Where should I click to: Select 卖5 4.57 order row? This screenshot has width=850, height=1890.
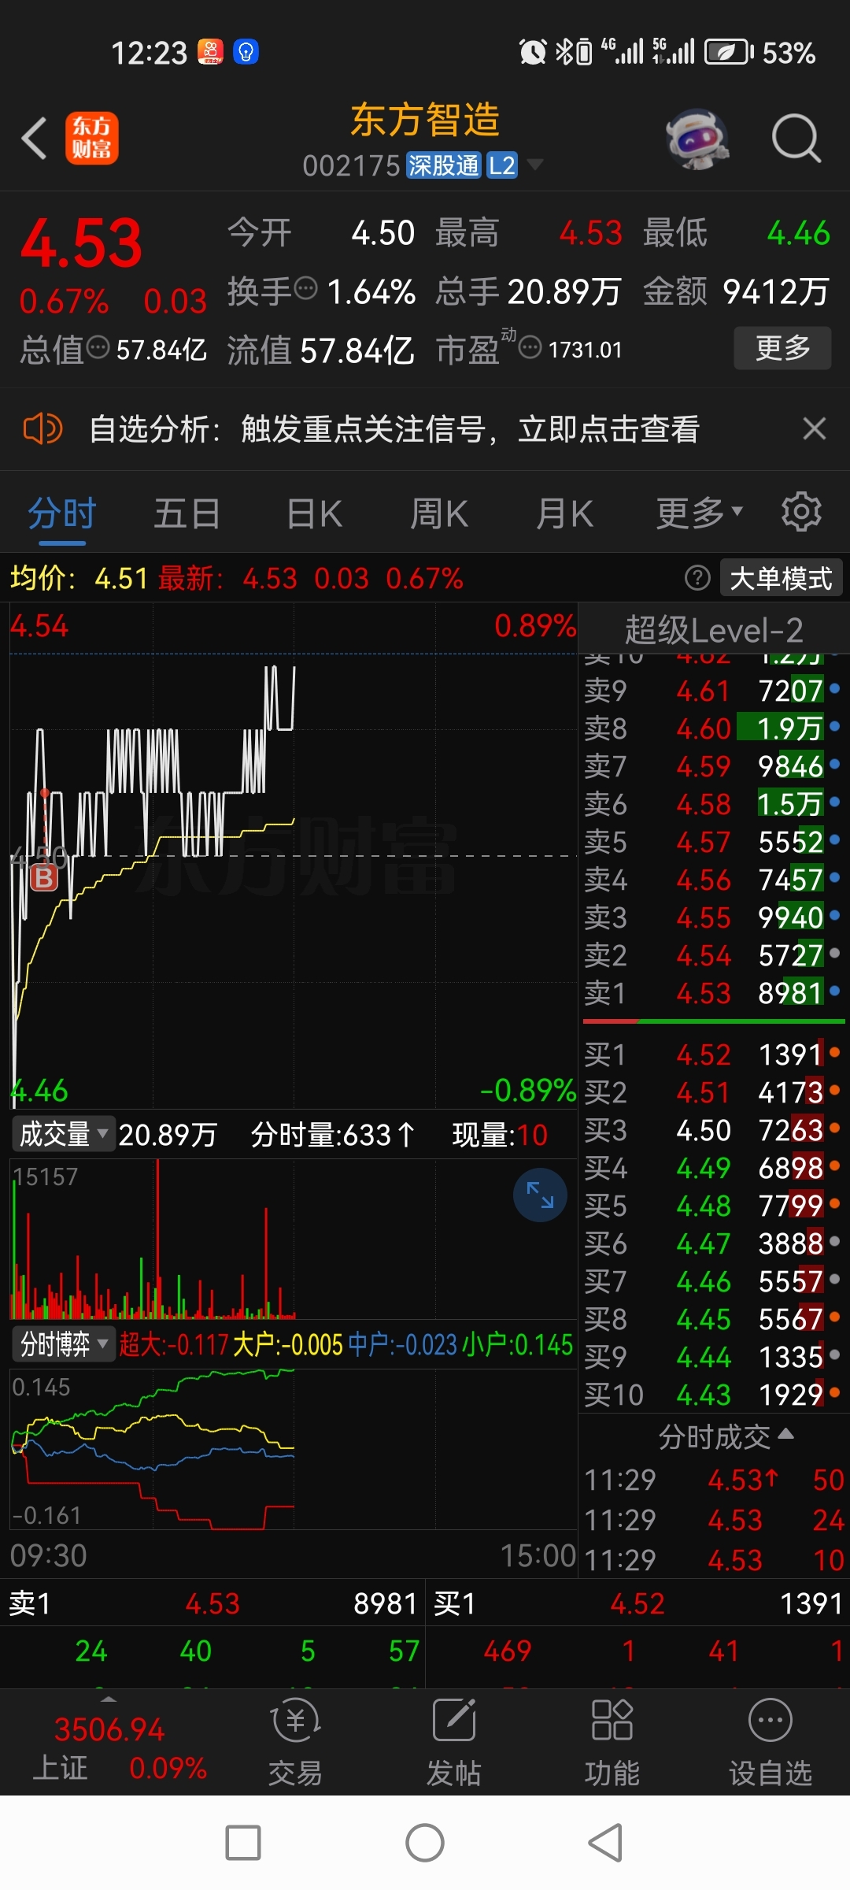[714, 842]
